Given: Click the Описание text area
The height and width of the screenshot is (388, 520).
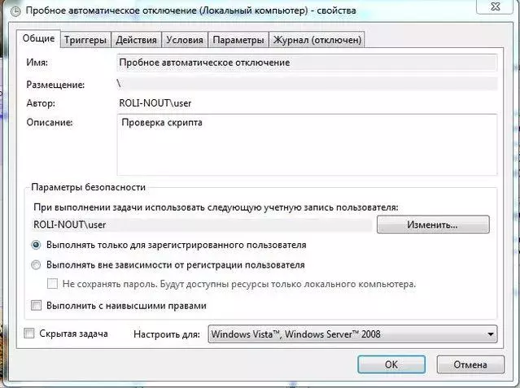Looking at the screenshot, I should tap(307, 145).
